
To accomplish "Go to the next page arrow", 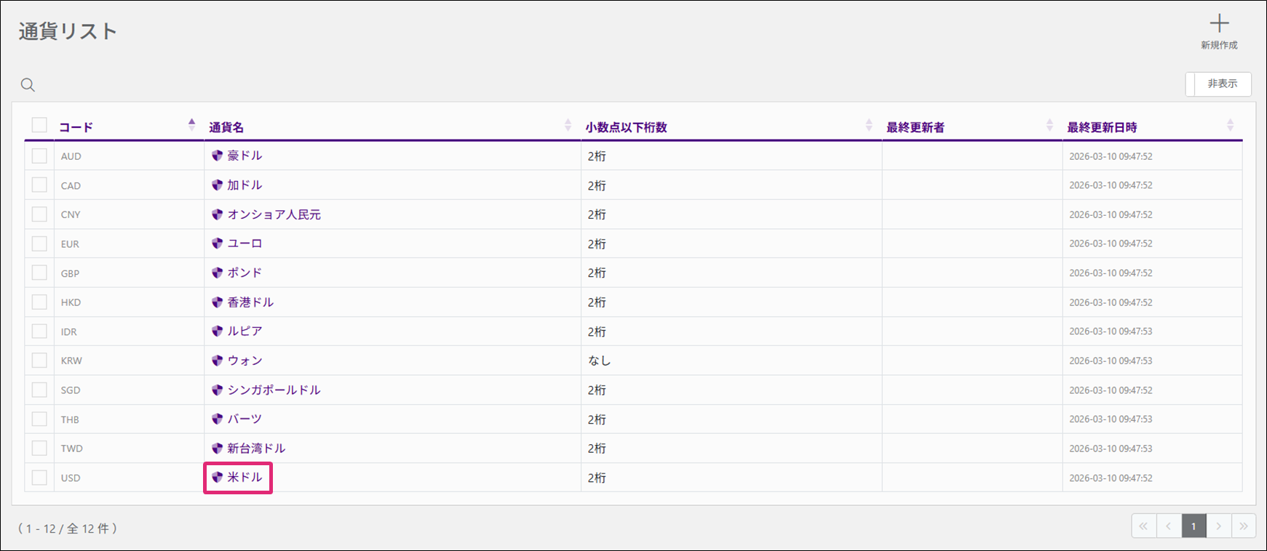I will (1218, 526).
